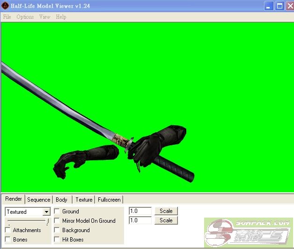The image size is (294, 249).
Task: Enable Mirror Model On Ground
Action: tap(57, 221)
